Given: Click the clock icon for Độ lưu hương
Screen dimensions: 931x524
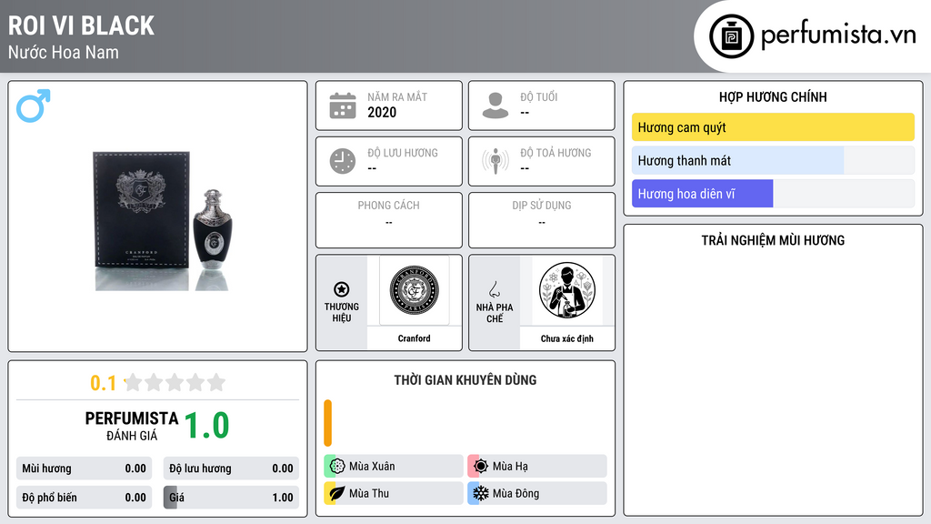Looking at the screenshot, I should pos(343,161).
